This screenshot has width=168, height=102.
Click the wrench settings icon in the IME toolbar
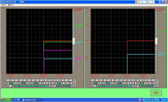tap(153, 2)
